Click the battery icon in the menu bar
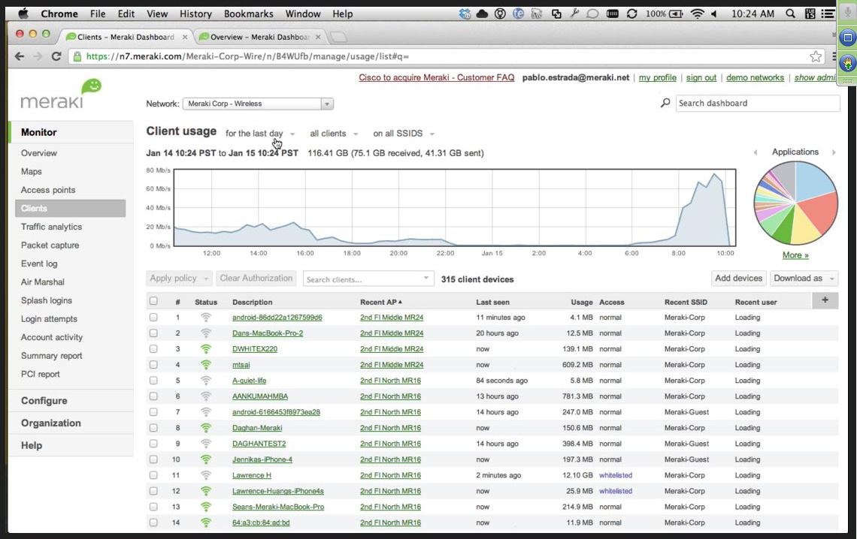Screen dimensions: 857x539 pyautogui.click(x=676, y=14)
